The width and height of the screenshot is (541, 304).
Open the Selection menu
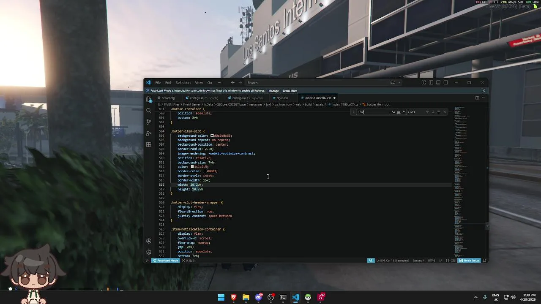183,83
